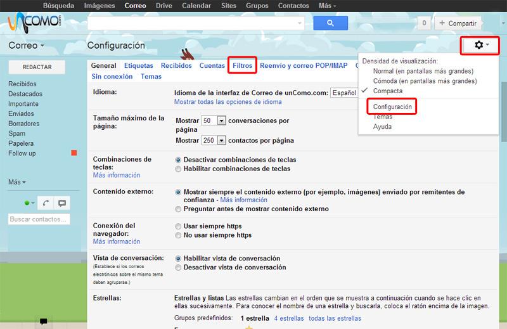Open the contacts per page dropdown

click(221, 140)
